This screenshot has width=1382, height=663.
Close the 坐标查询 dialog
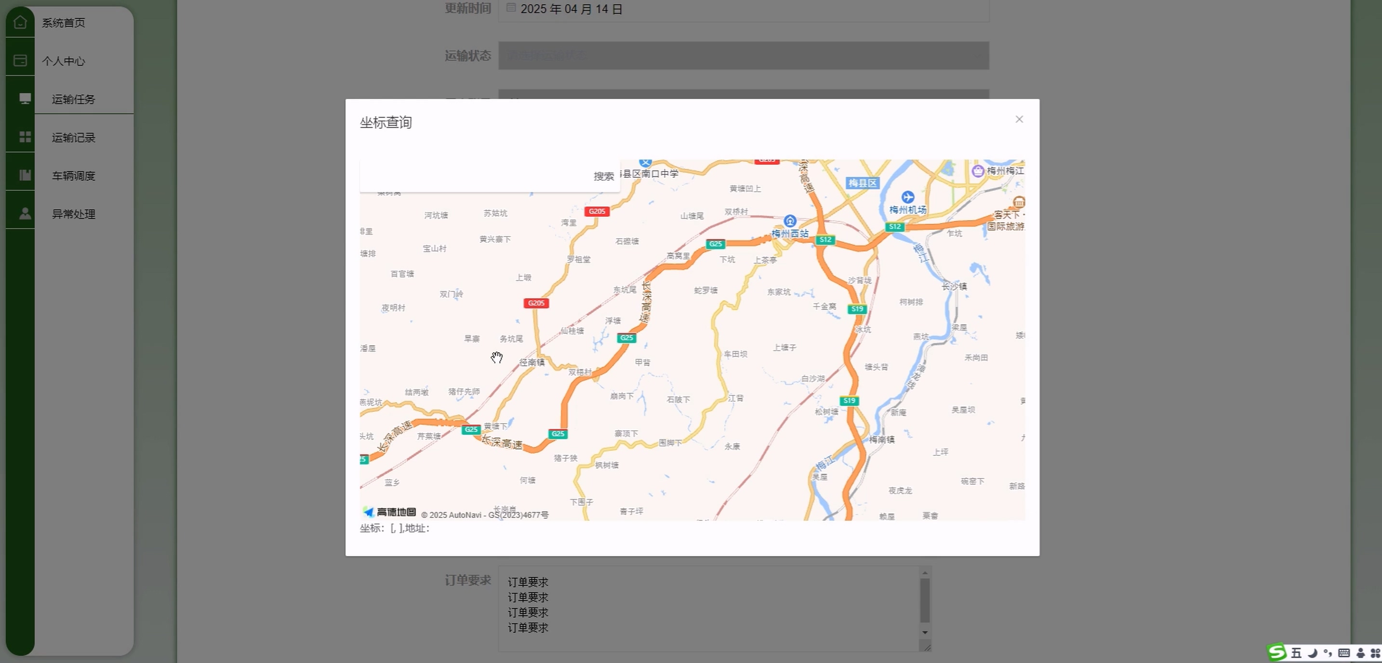click(x=1019, y=119)
